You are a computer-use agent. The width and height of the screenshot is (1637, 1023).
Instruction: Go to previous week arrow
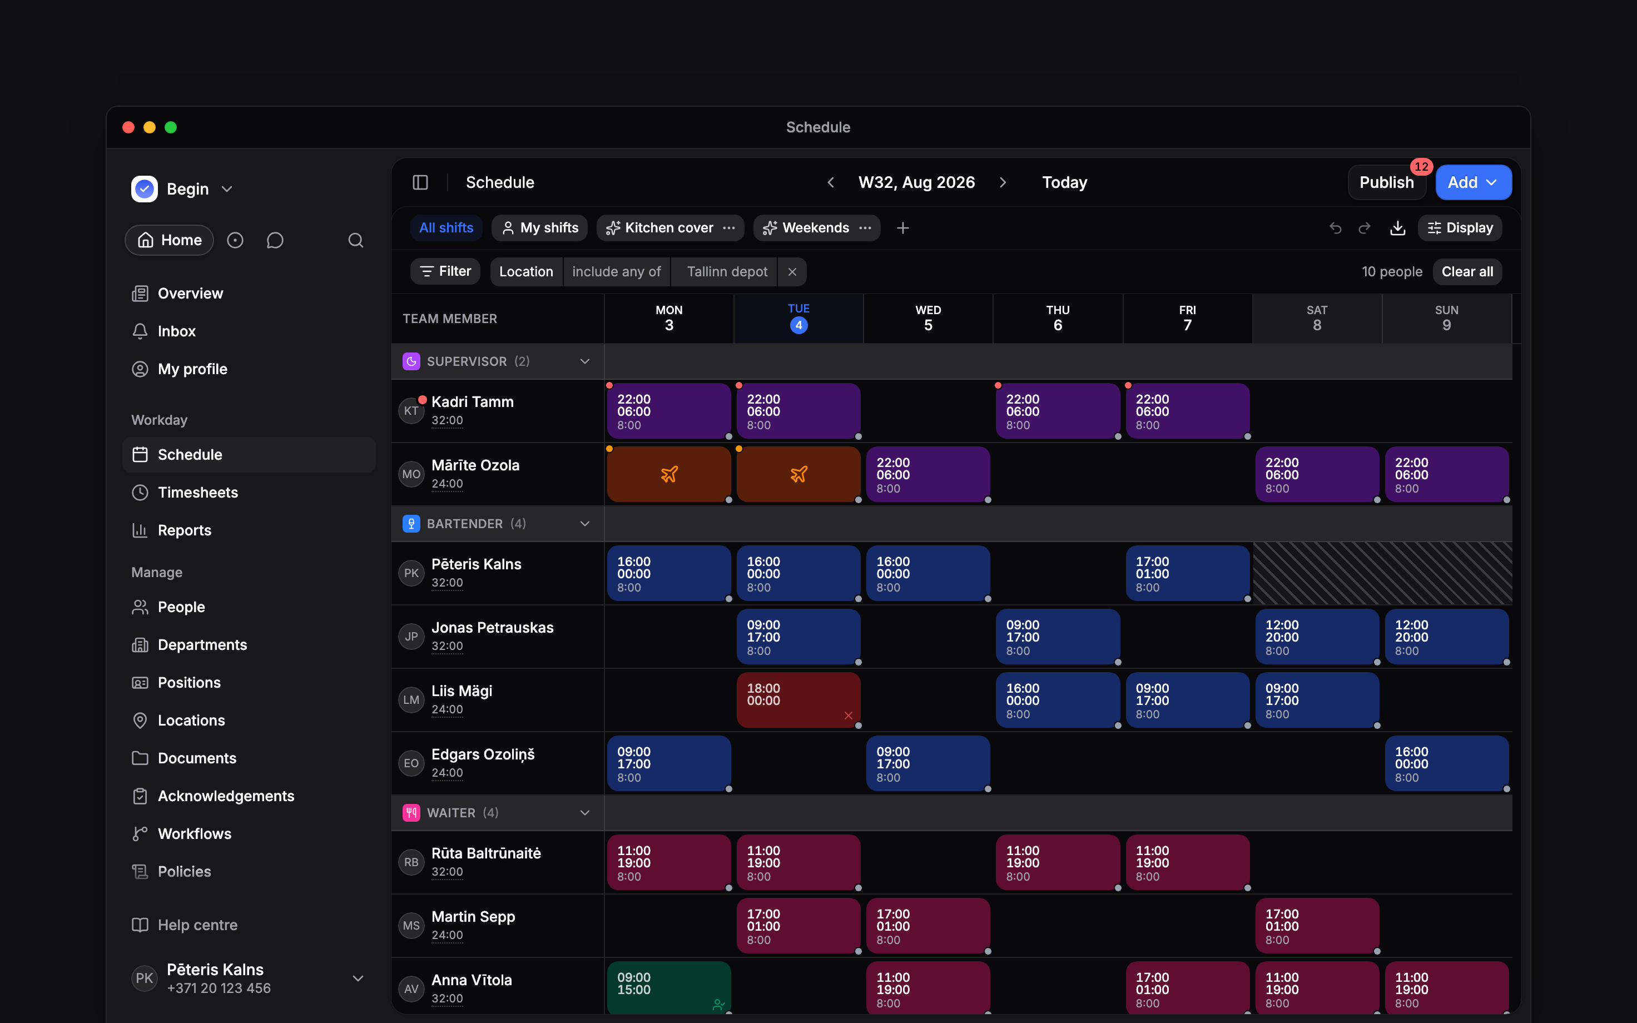831,183
